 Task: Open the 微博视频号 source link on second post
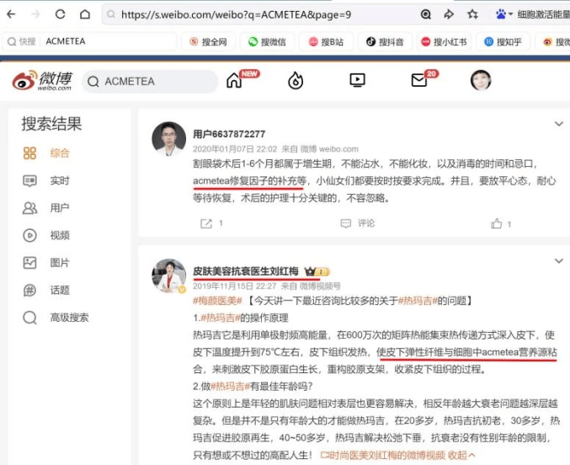point(320,286)
